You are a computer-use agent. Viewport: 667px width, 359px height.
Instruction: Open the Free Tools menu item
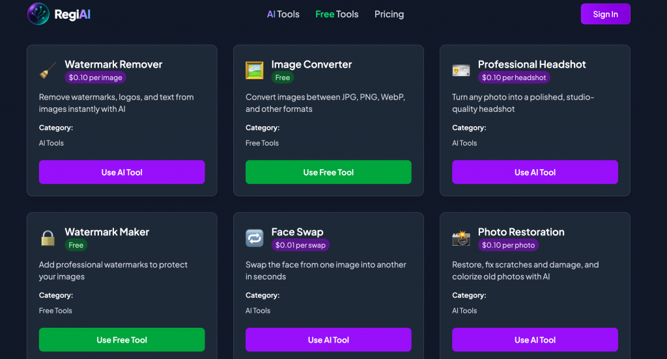337,14
